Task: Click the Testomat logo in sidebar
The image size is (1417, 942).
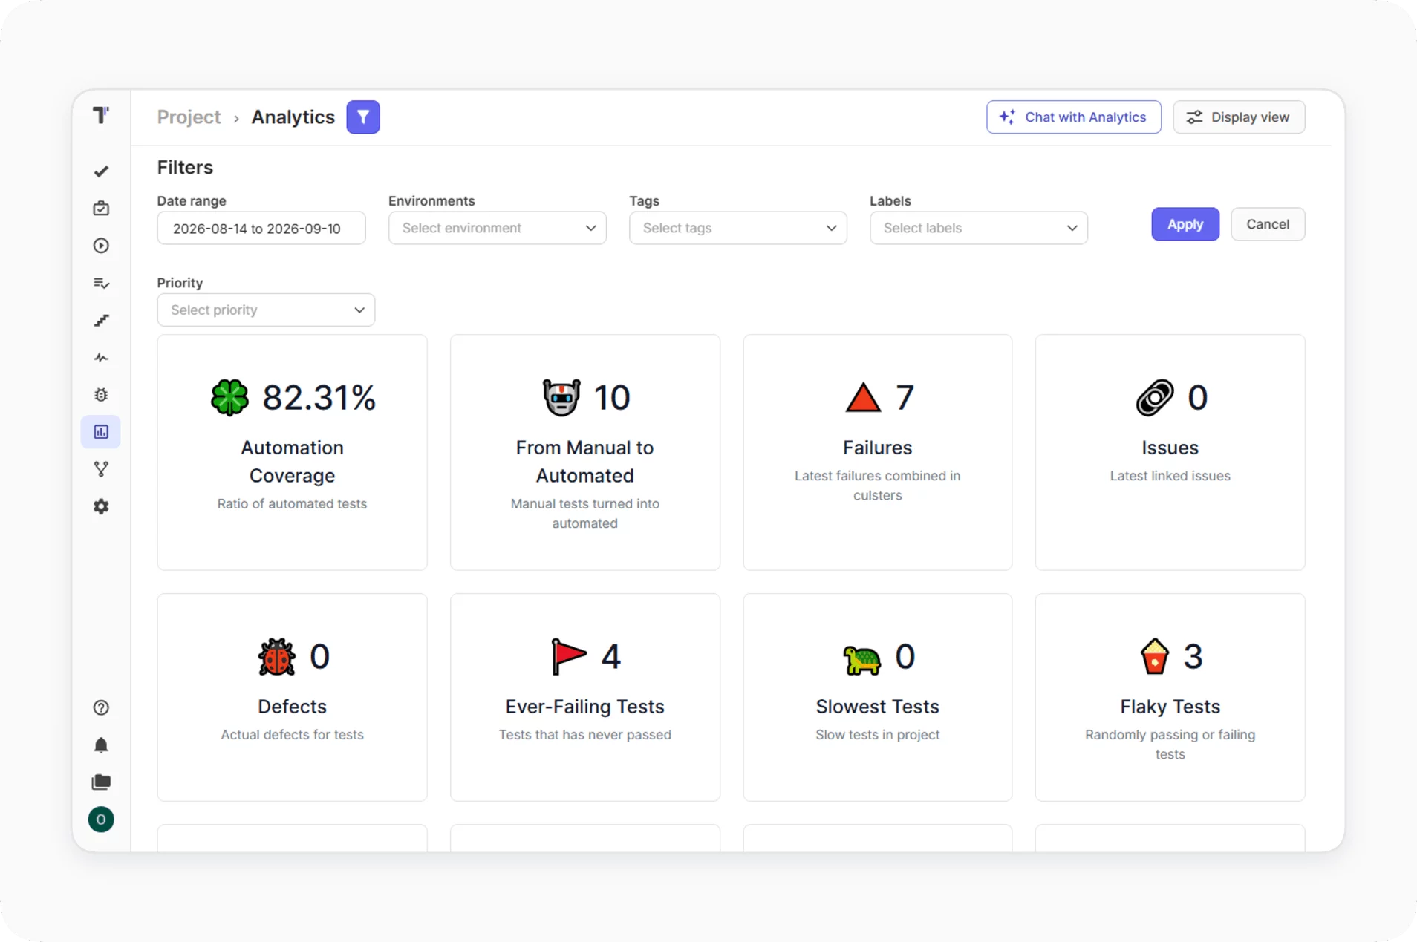Action: 101,115
